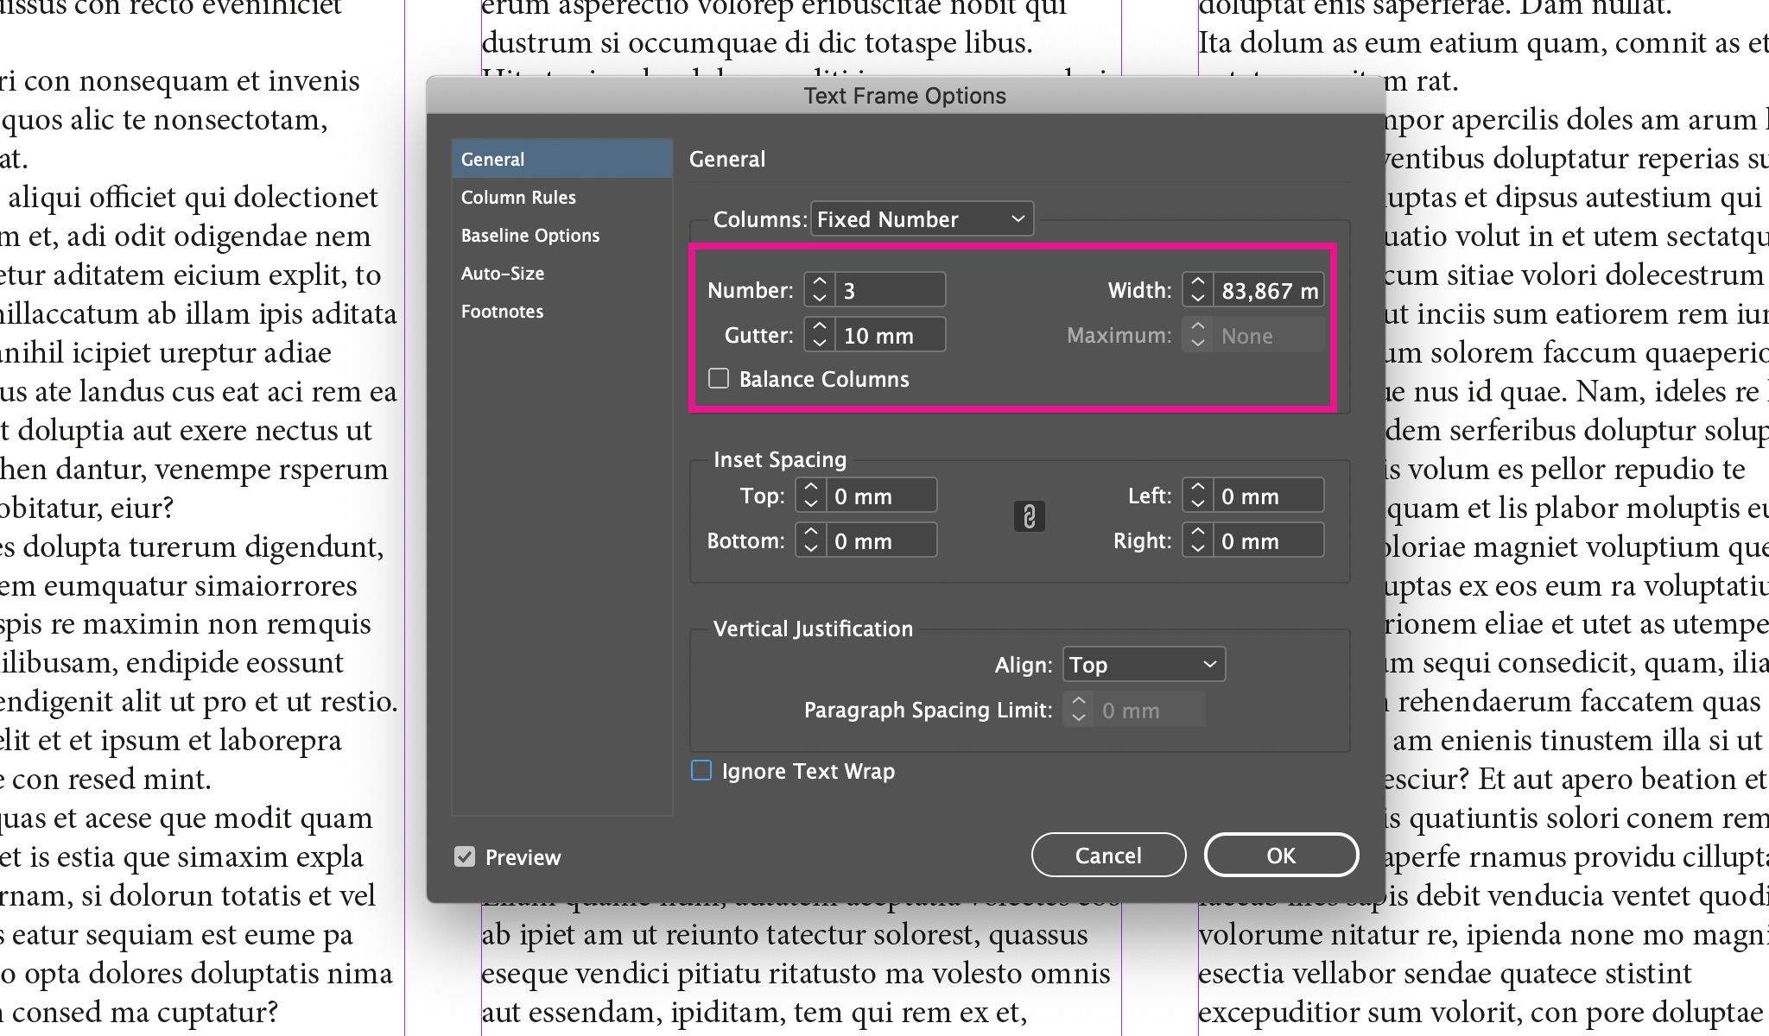
Task: Increase Bottom inset spacing stepper
Action: click(x=810, y=532)
